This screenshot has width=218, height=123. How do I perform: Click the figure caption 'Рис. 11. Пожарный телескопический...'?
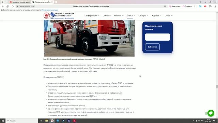(74, 59)
